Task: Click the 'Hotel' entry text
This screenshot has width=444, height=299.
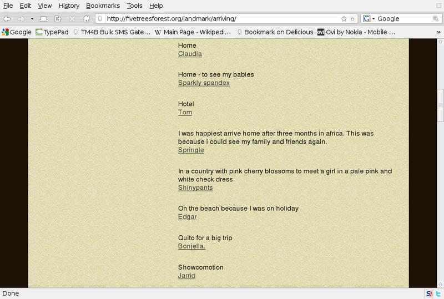Action: [186, 104]
